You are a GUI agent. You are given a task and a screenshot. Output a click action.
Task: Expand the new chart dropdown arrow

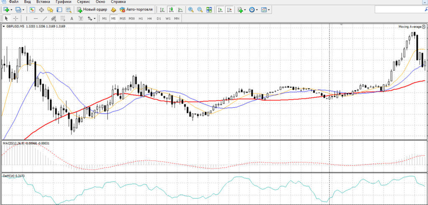pyautogui.click(x=11, y=10)
